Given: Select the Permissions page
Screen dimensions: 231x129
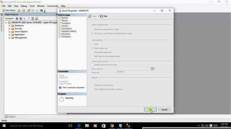Looking at the screenshot, I should (66, 37).
